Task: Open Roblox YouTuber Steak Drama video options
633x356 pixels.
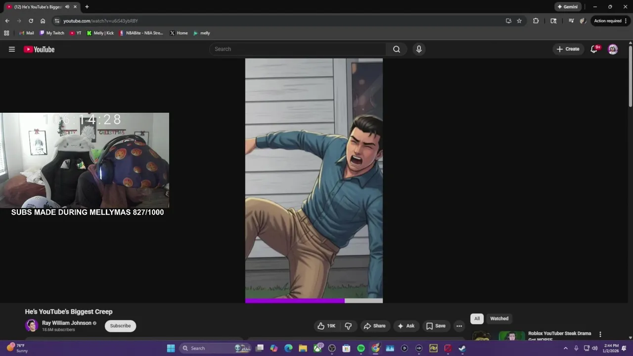Action: 600,334
